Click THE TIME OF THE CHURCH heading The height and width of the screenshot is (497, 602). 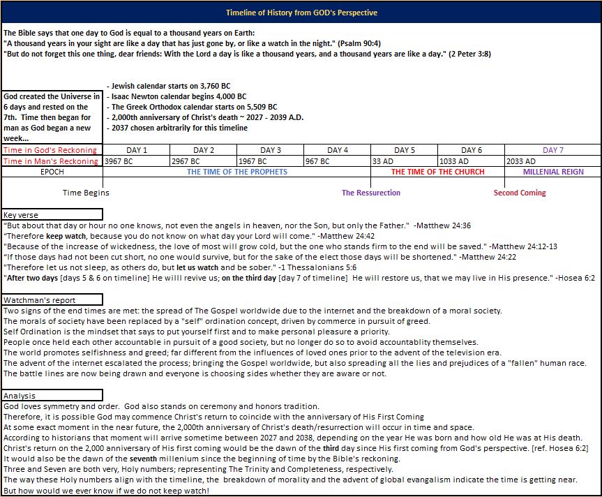pyautogui.click(x=437, y=172)
